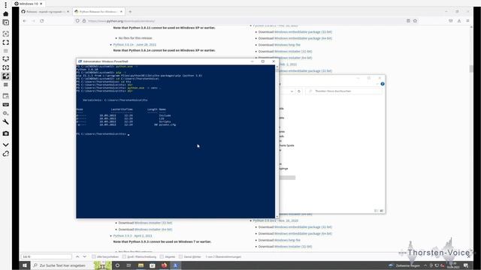This screenshot has width=481, height=270.
Task: Close the outer Windows 10 session tab
Action: 41,4
